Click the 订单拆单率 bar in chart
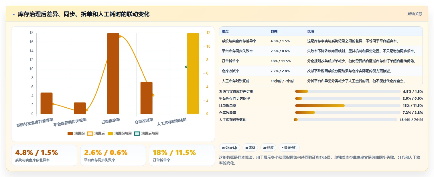The height and width of the screenshot is (177, 434). (113, 73)
